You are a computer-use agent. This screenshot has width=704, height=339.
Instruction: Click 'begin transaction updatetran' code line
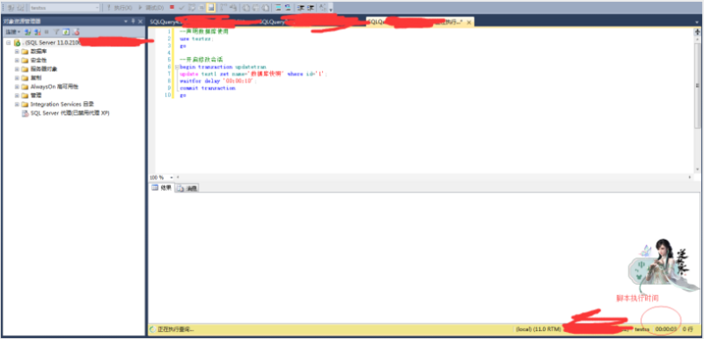[x=224, y=67]
